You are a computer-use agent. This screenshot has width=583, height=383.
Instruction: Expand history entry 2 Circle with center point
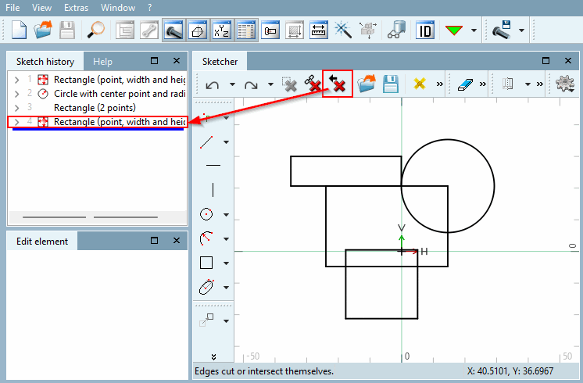16,94
